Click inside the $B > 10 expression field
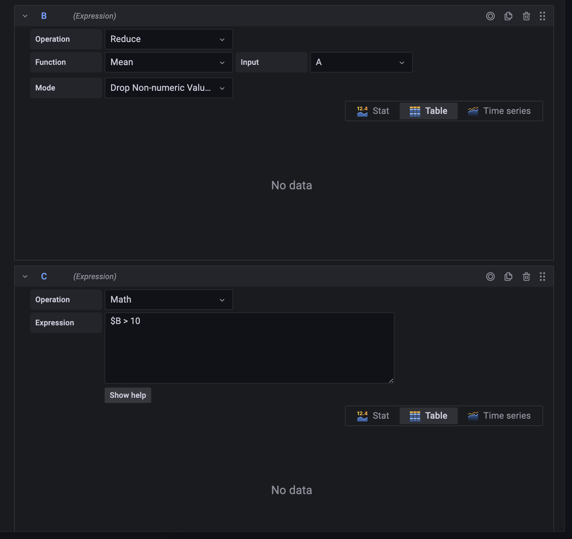This screenshot has height=539, width=572. (x=249, y=348)
